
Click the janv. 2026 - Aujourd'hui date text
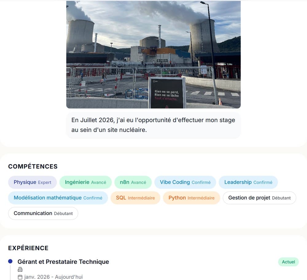[53, 277]
